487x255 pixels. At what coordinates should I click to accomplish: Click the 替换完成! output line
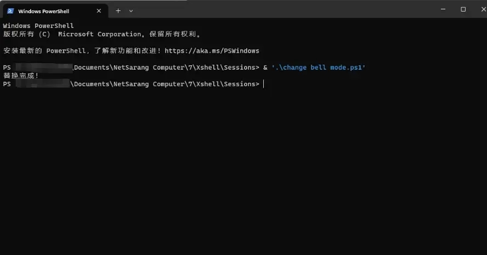(x=21, y=76)
